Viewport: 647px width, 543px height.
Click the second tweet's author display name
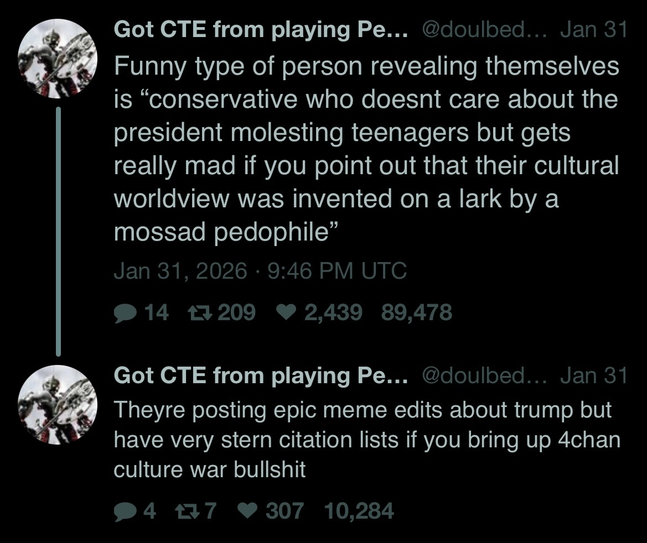click(x=261, y=375)
